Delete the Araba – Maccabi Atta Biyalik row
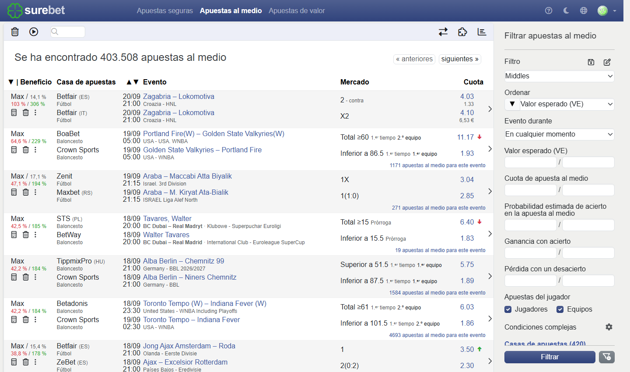 coord(26,192)
